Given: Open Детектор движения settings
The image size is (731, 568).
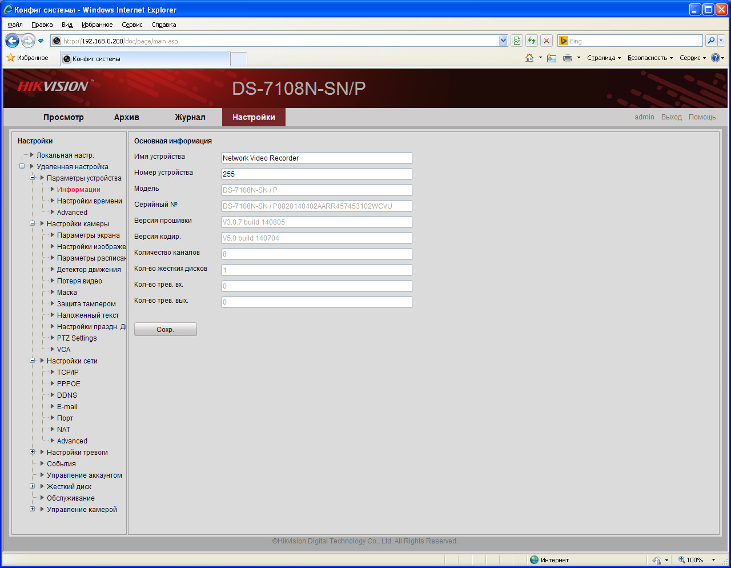Looking at the screenshot, I should pyautogui.click(x=89, y=269).
